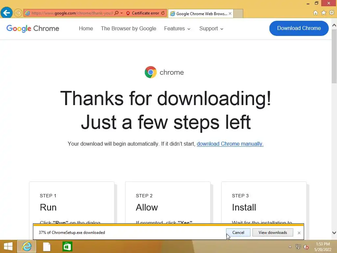Restore down the Internet Explorer window
The height and width of the screenshot is (253, 337).
(x=316, y=3)
